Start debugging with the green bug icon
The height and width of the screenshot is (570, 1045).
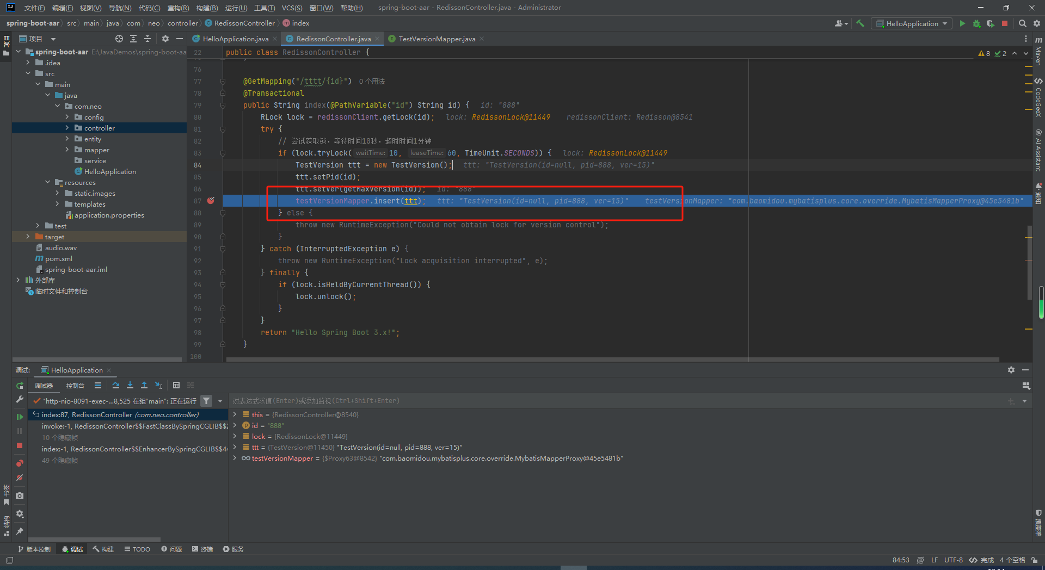pos(976,23)
